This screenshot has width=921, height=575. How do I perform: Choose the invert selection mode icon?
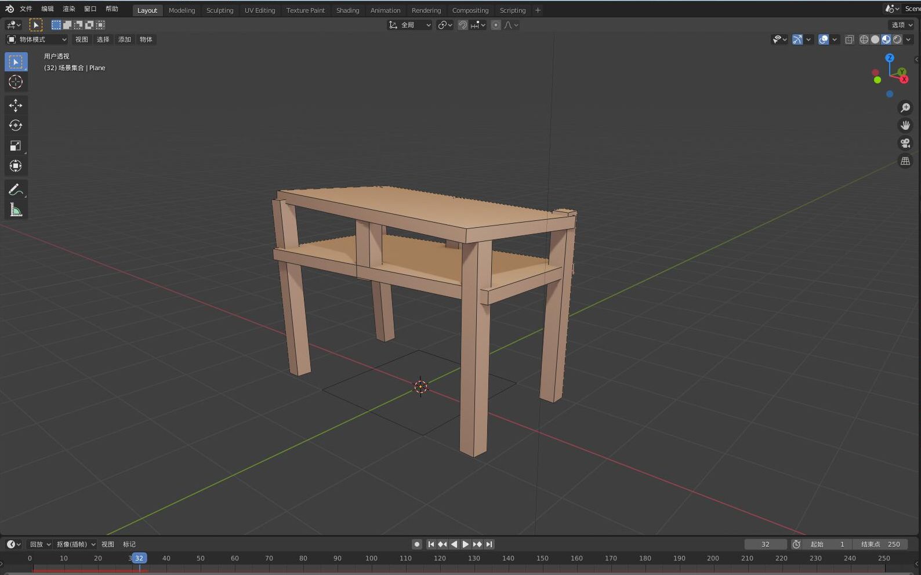point(89,25)
